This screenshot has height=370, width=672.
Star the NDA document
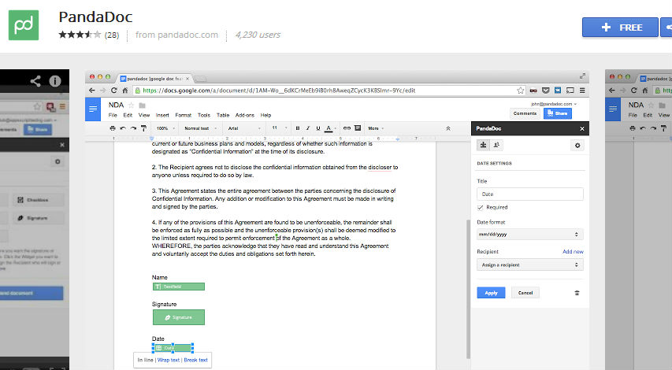(x=131, y=105)
